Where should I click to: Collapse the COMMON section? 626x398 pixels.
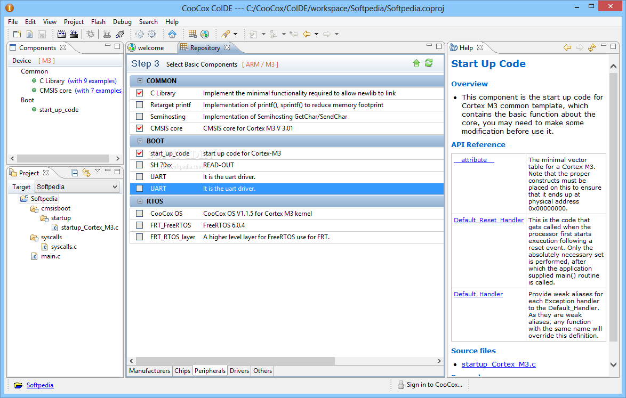tap(140, 80)
